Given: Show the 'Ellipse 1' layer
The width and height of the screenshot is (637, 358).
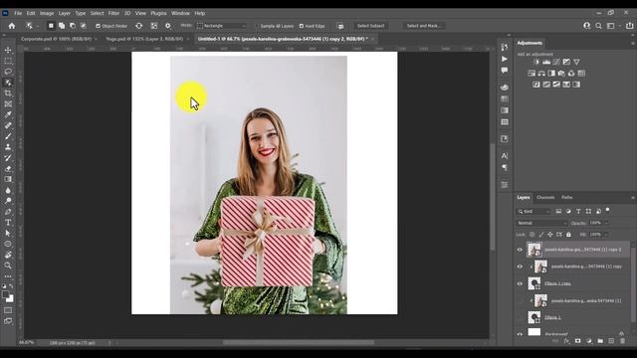Looking at the screenshot, I should 520,317.
